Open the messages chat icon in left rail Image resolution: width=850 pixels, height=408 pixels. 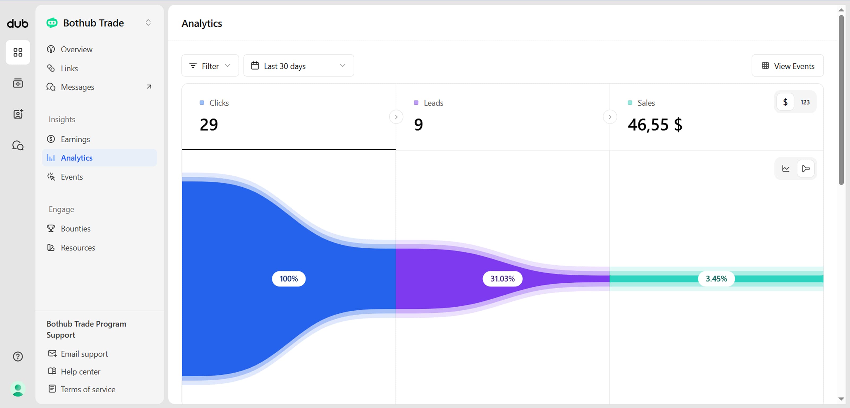[18, 145]
